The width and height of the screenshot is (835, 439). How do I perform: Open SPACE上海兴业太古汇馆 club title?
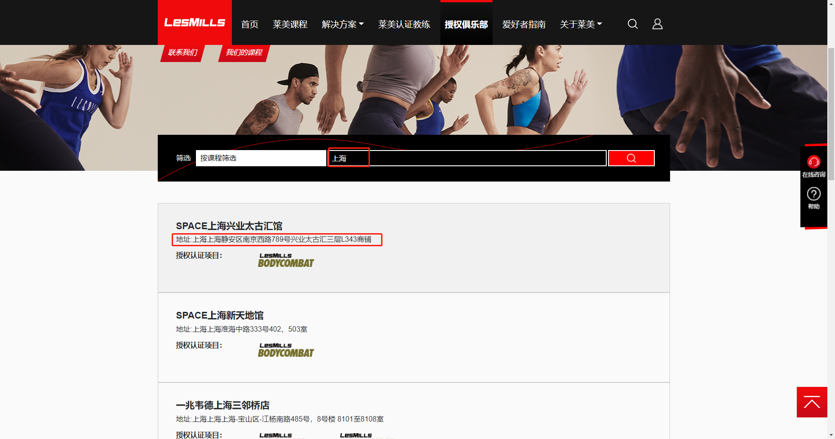229,226
